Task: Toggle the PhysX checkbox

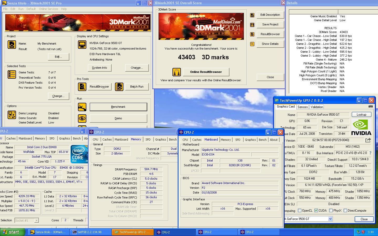Action: 331,210
